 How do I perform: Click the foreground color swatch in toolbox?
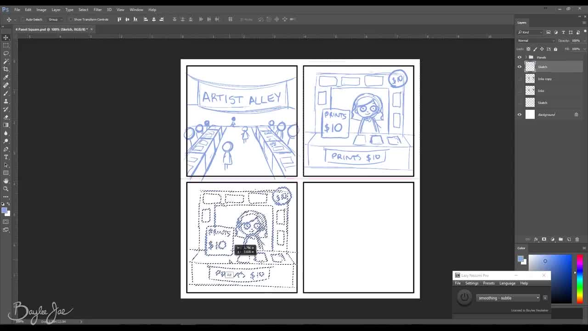tap(4, 211)
